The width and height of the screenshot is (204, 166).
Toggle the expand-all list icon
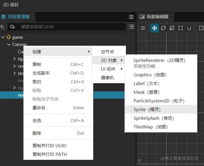pos(131,27)
